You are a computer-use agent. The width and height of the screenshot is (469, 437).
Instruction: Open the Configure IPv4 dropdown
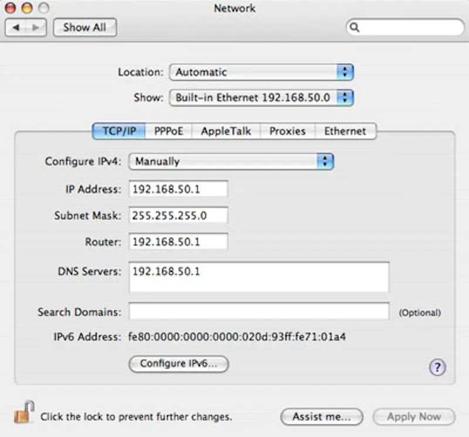coord(232,161)
